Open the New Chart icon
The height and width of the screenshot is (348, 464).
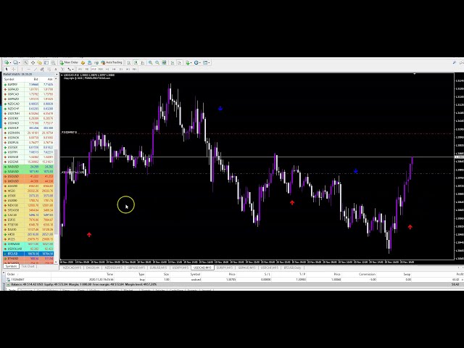[x=6, y=63]
